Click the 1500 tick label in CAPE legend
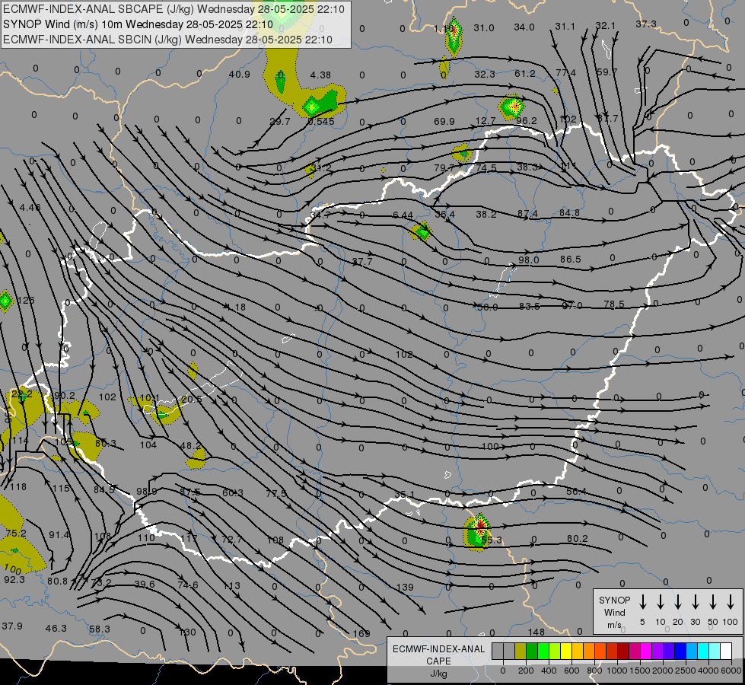Screen dimensions: 745x685 tap(639, 671)
